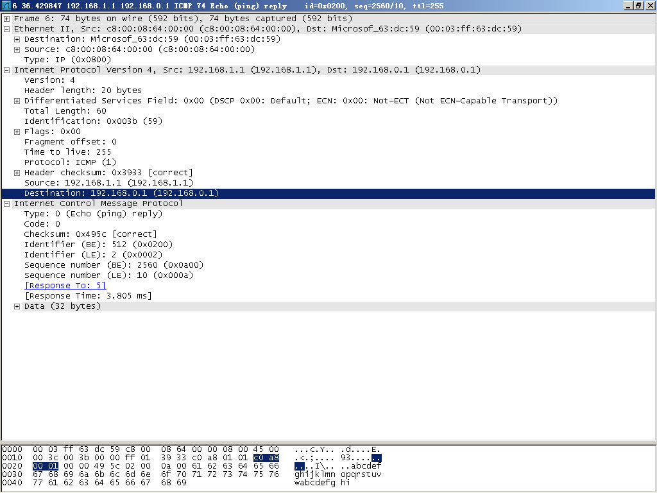657x493 pixels.
Task: Click ASCII text opqrstuv in bytes pane
Action: click(x=361, y=474)
